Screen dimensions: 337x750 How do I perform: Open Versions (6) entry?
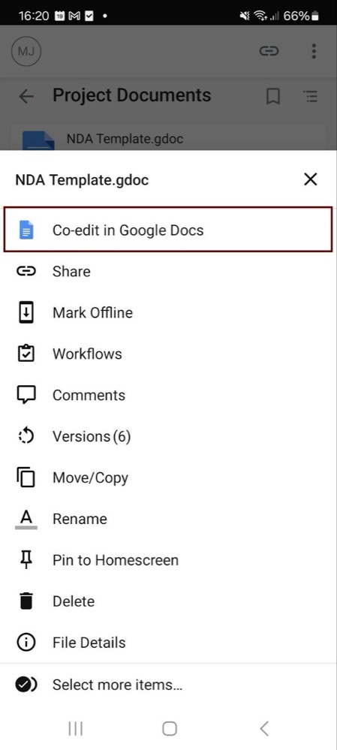coord(168,436)
